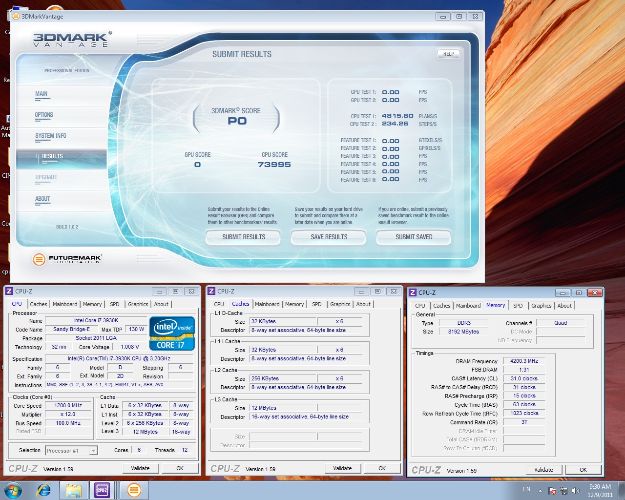Screen dimensions: 625x500
Task: Click the SUBMIT RESULTS button
Action: coord(244,237)
